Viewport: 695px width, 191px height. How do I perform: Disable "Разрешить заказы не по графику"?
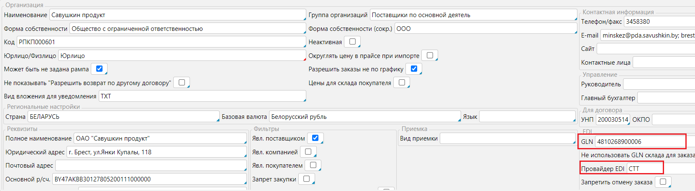[x=414, y=69]
